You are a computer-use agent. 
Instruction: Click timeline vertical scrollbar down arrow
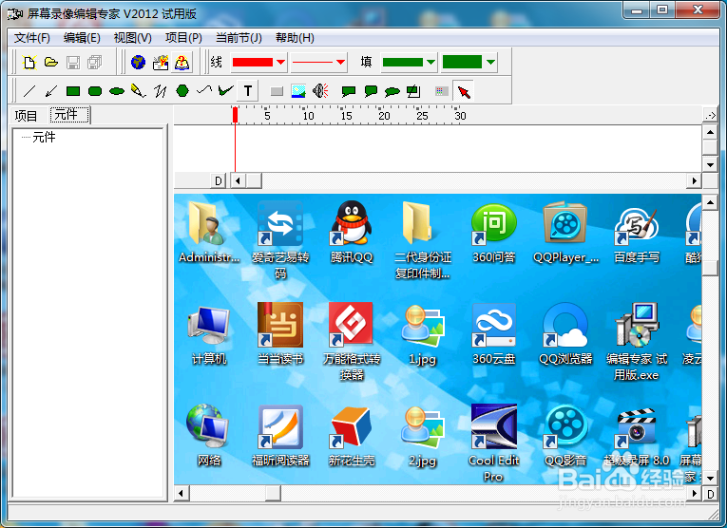click(x=710, y=164)
